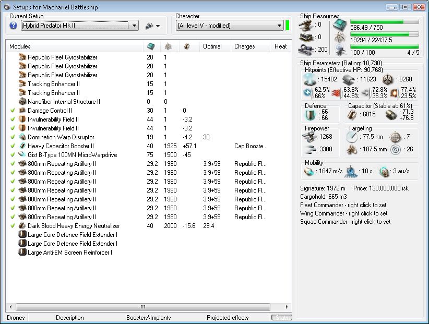This screenshot has width=429, height=324.
Task: Click the calibration icon showing 200
Action: click(306, 50)
